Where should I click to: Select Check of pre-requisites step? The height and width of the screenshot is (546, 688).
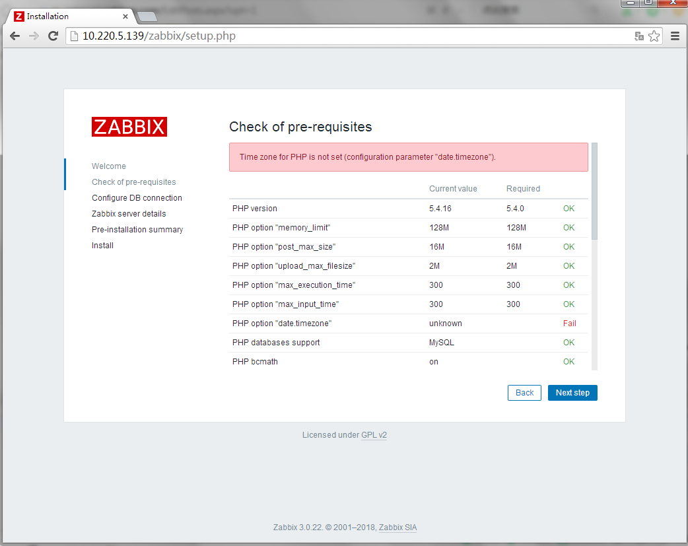click(x=134, y=182)
